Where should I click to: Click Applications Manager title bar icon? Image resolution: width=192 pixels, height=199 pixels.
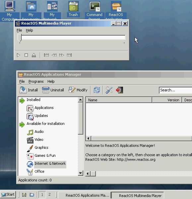[x=21, y=74]
